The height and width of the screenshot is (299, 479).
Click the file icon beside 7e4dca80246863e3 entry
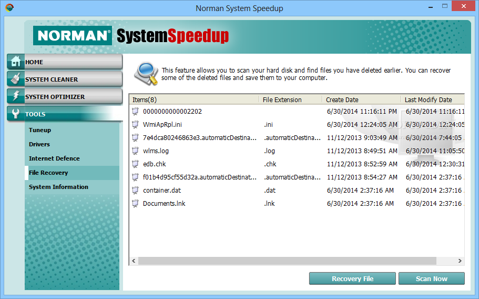click(x=135, y=137)
